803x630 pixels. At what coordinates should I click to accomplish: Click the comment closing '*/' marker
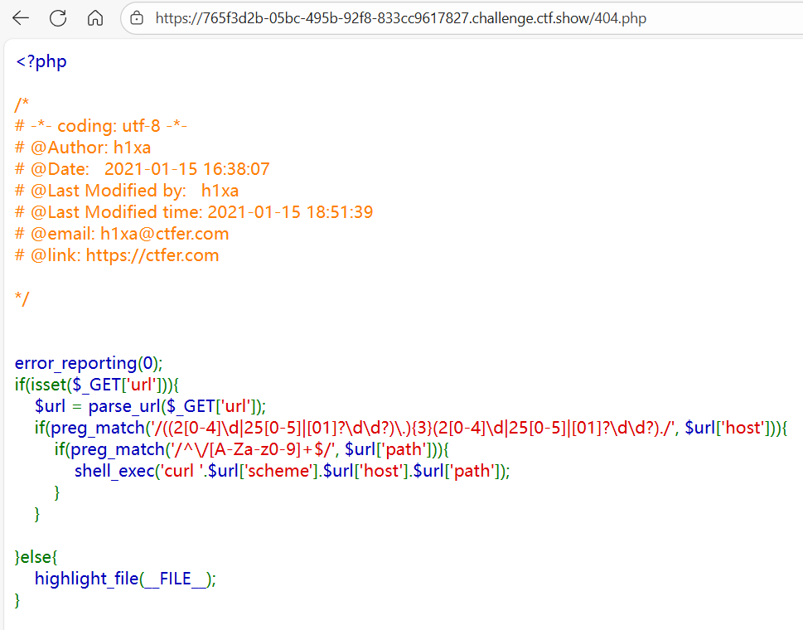click(x=22, y=298)
